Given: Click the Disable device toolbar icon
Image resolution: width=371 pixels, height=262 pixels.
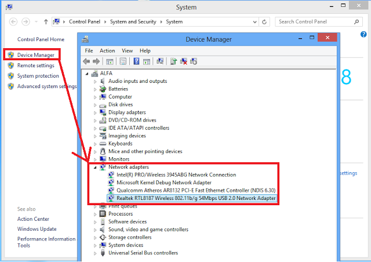Looking at the screenshot, I should [x=194, y=61].
